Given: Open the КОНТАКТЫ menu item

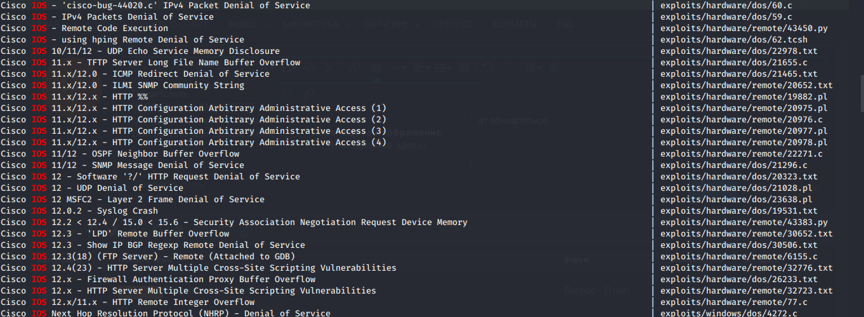Looking at the screenshot, I should (514, 25).
